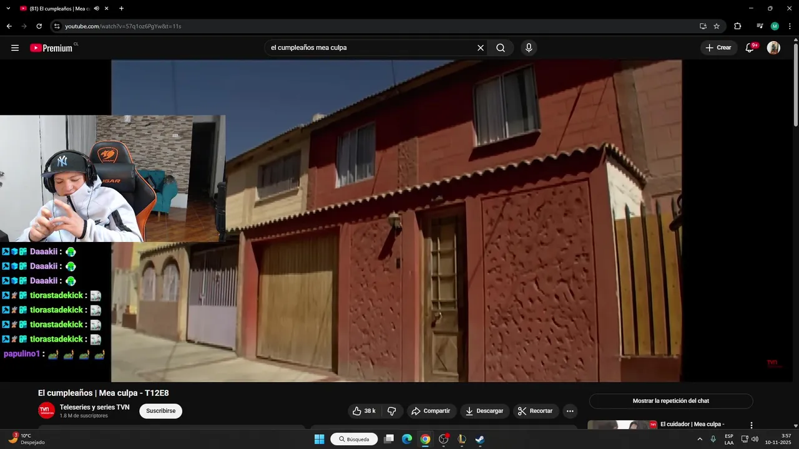Open the League of Legends taskbar icon

pyautogui.click(x=461, y=439)
